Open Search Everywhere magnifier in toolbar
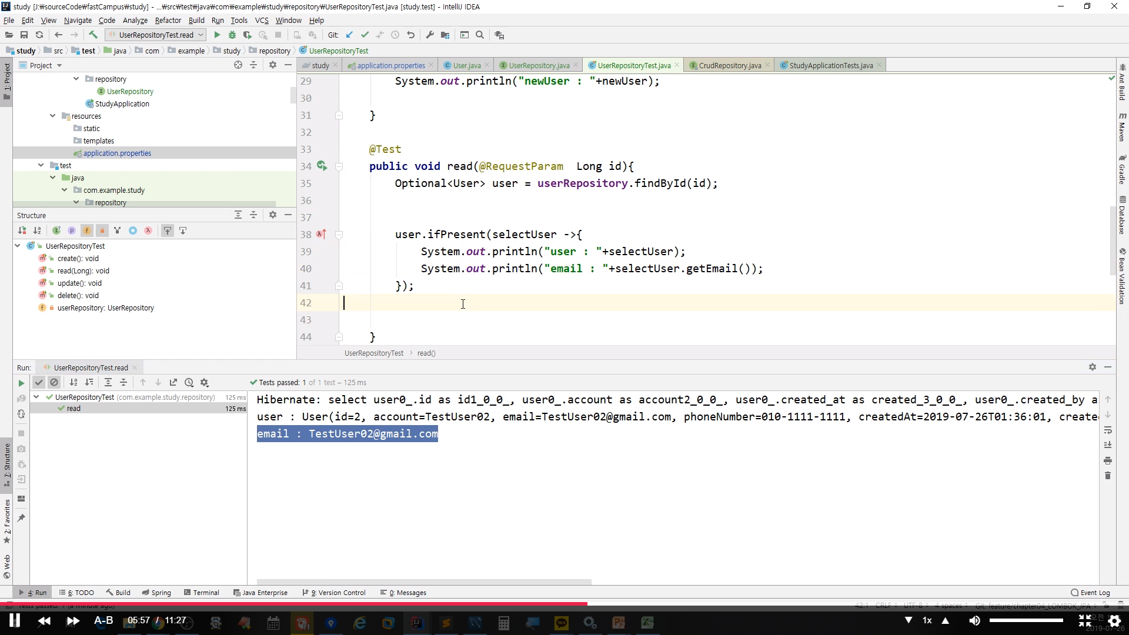This screenshot has height=635, width=1129. click(480, 35)
